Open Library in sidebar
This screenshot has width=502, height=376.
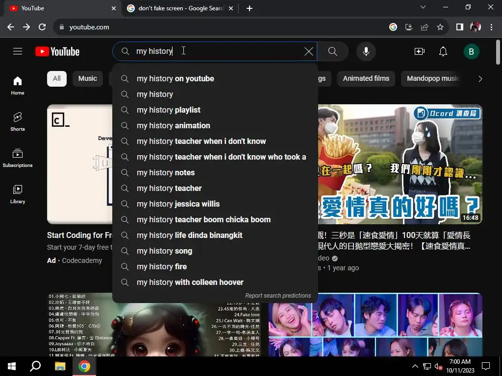(x=18, y=194)
